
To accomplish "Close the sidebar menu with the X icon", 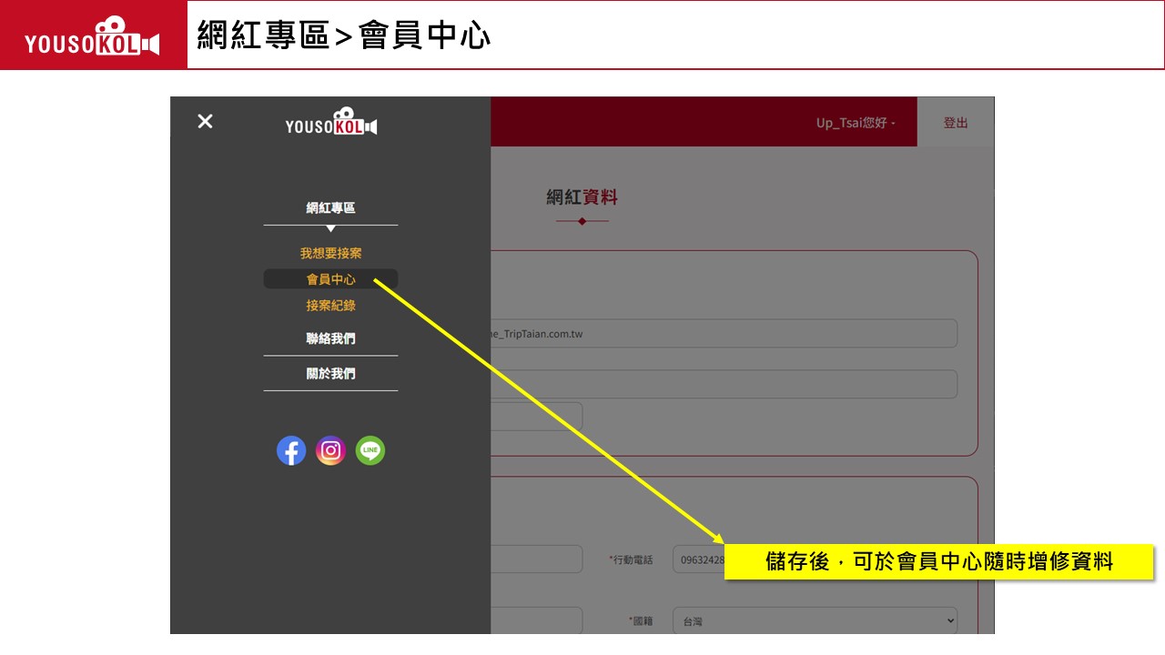I will pyautogui.click(x=205, y=121).
